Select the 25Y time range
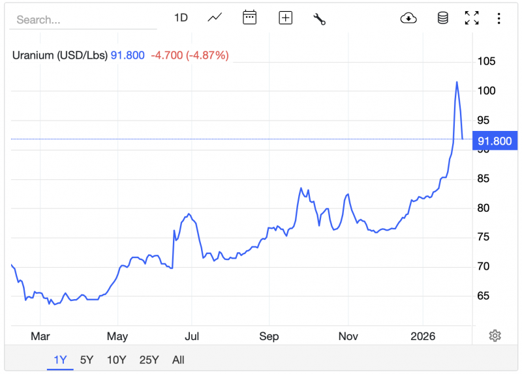Image resolution: width=522 pixels, height=374 pixels. coord(149,360)
